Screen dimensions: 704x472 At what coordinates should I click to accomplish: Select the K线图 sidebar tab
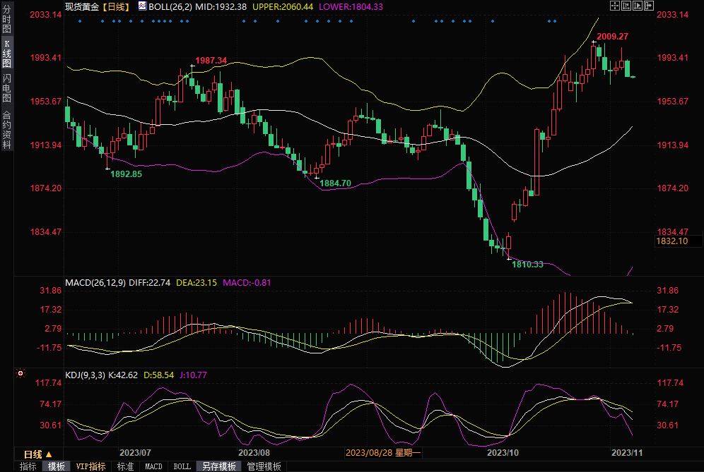[6, 54]
